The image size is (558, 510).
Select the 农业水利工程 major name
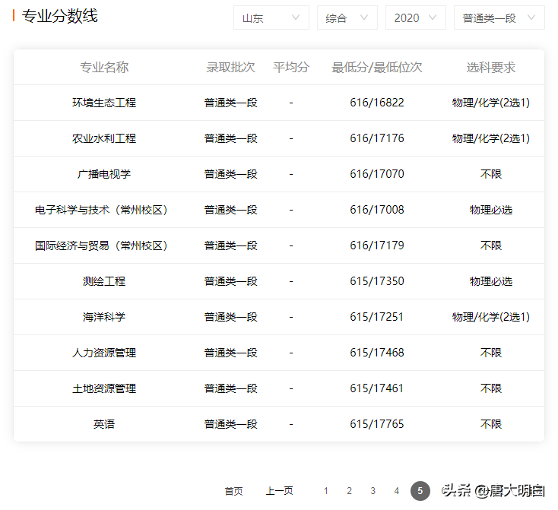coord(104,138)
